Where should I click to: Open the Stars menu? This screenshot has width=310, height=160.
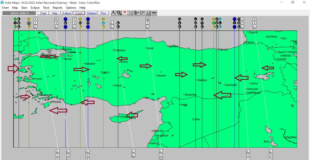click(24, 8)
